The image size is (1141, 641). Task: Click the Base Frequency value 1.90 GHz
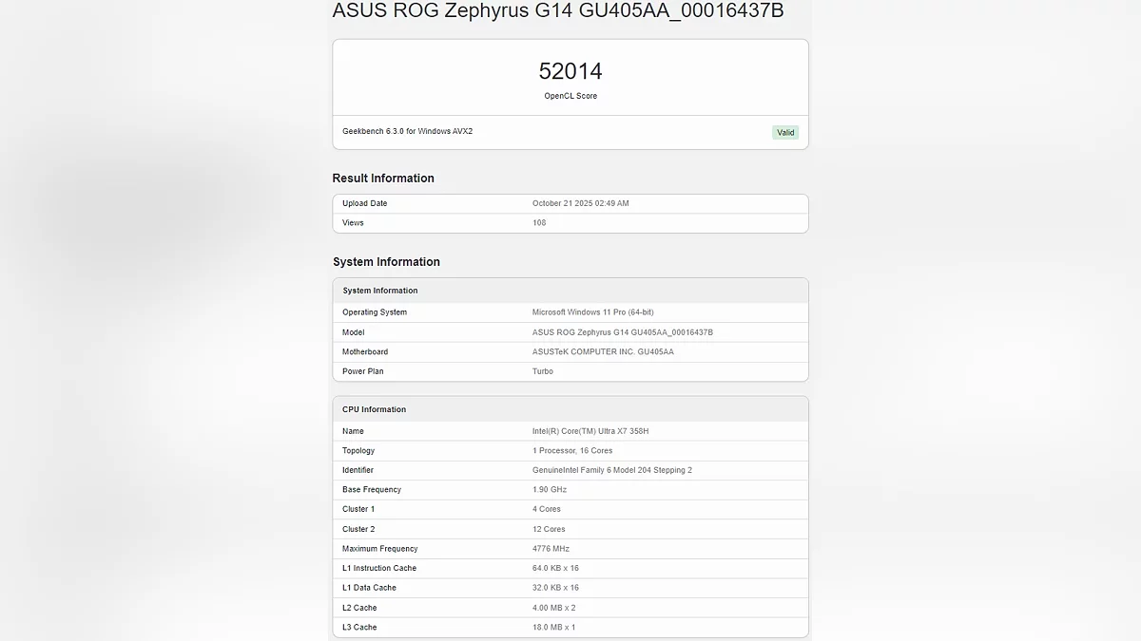pyautogui.click(x=550, y=490)
